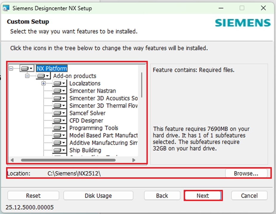Viewport: 276px width, 214px height.
Task: Select the Model Based Part Manufacturing item
Action: 103,136
